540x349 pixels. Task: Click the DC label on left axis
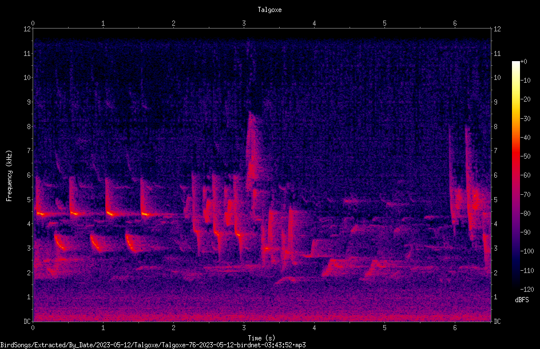tap(27, 321)
